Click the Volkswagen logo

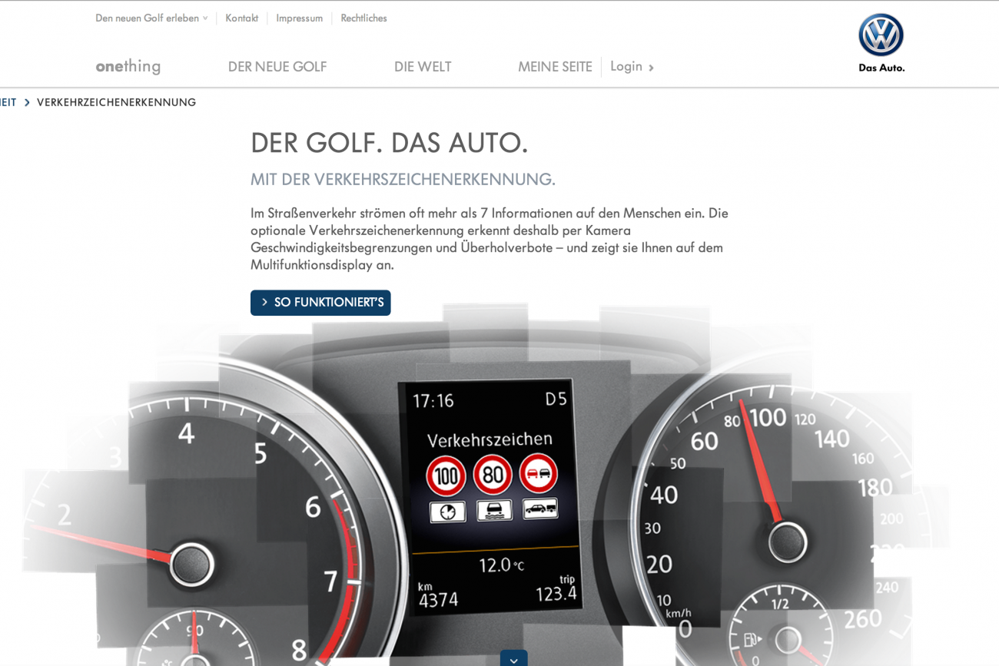click(881, 35)
